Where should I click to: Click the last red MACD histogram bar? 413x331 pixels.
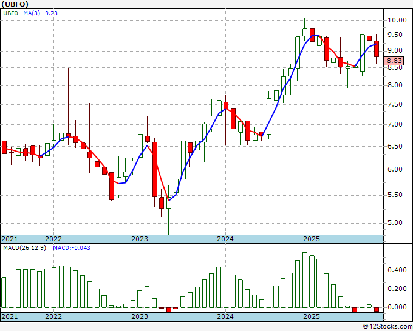coord(377,309)
